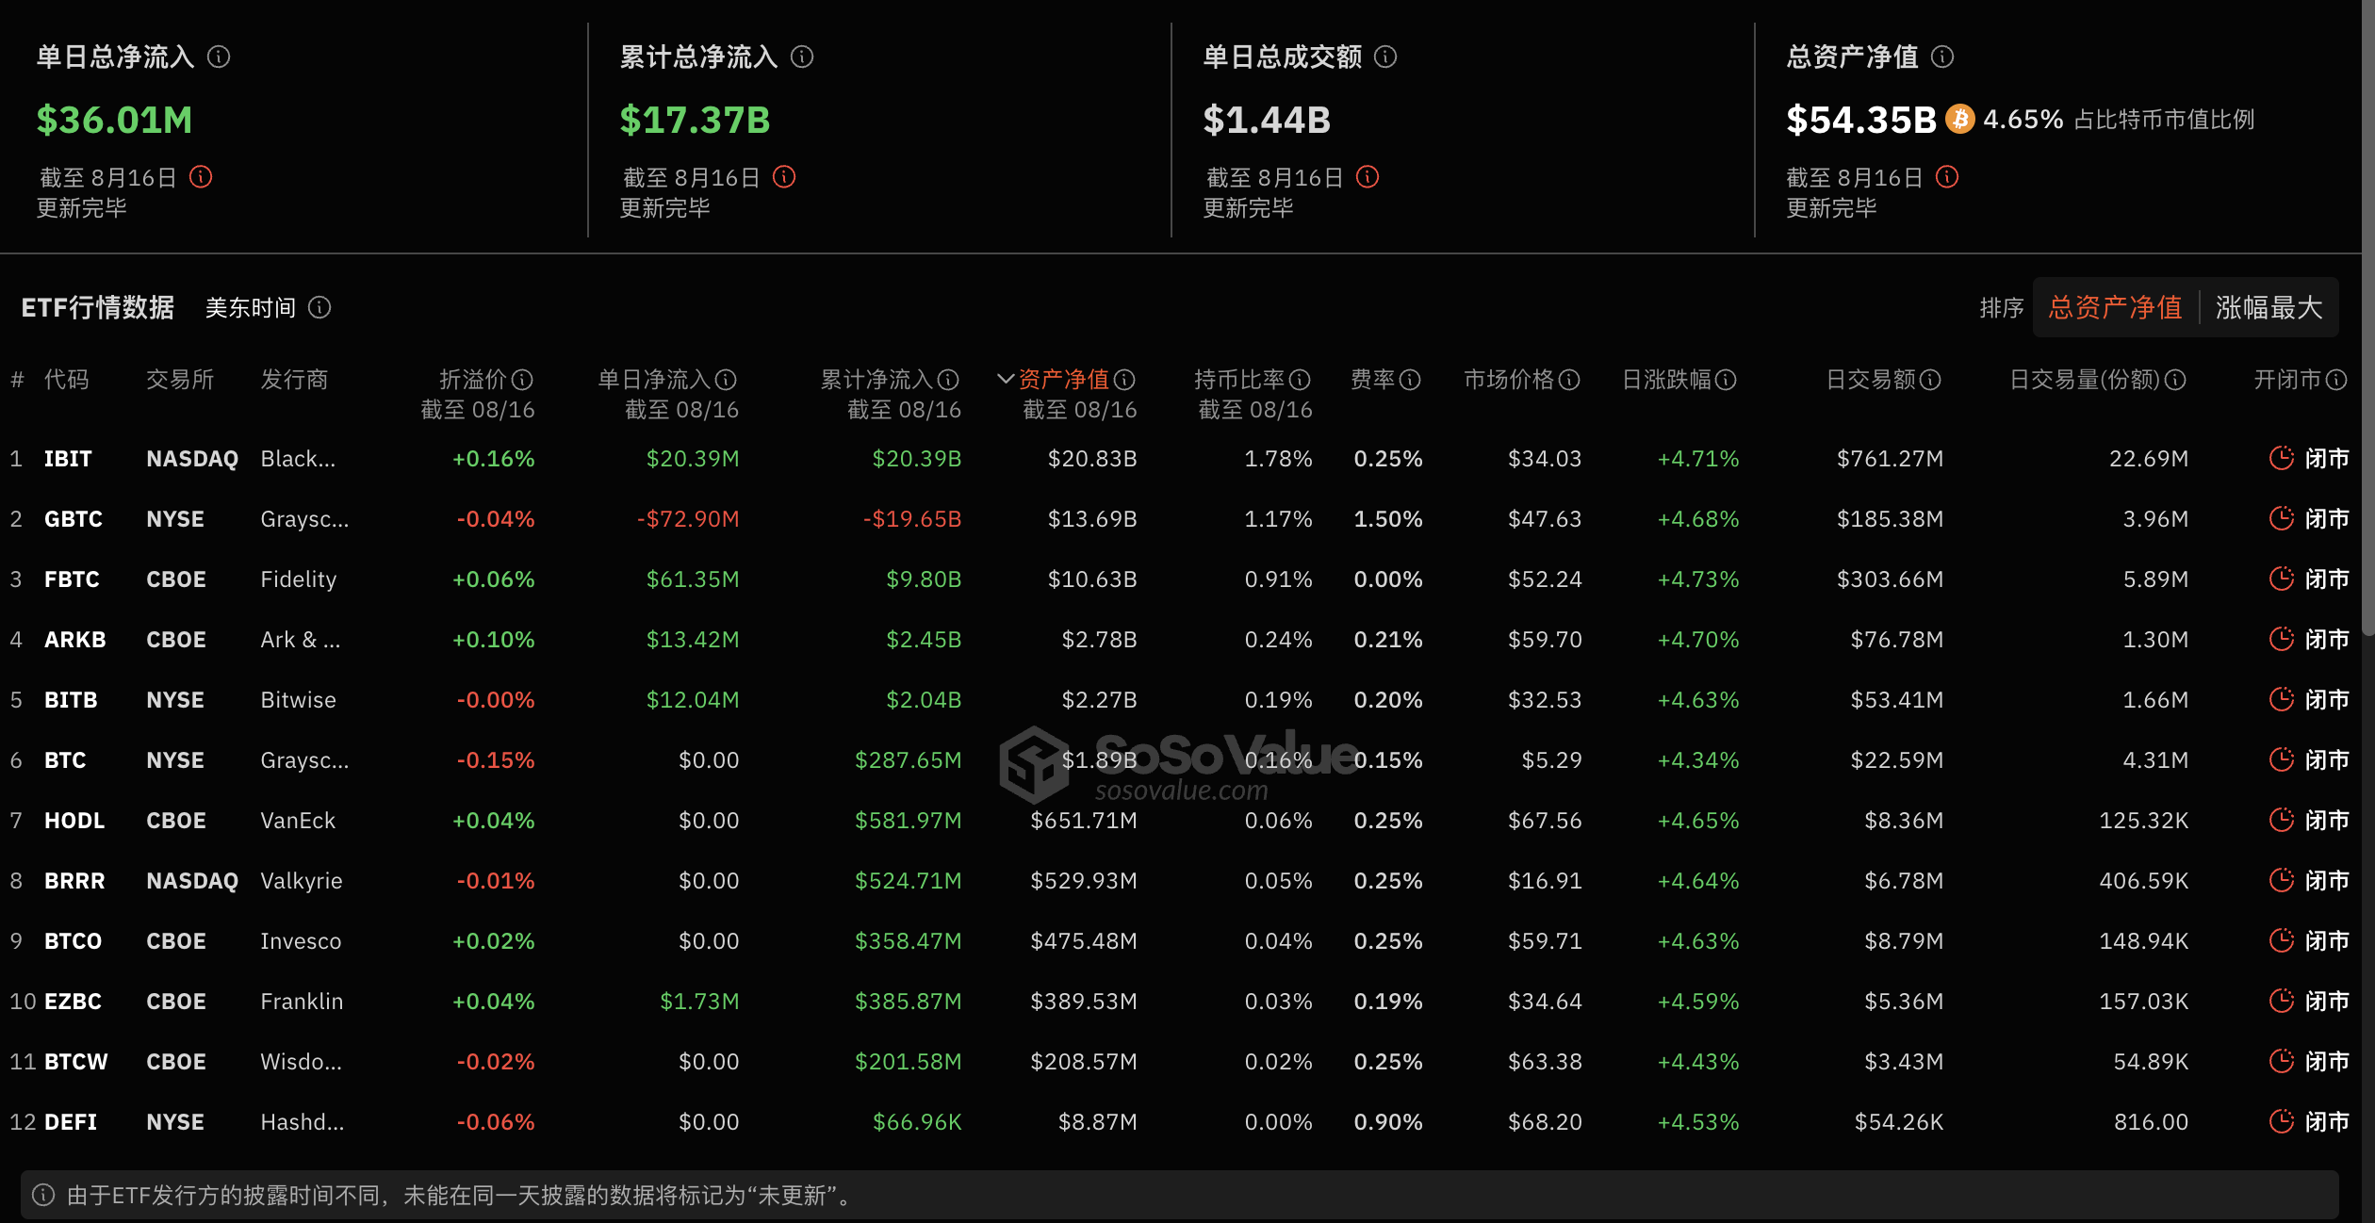Image resolution: width=2375 pixels, height=1223 pixels.
Task: Click the sort chevron on the 资产净值 column
Action: (x=1005, y=380)
